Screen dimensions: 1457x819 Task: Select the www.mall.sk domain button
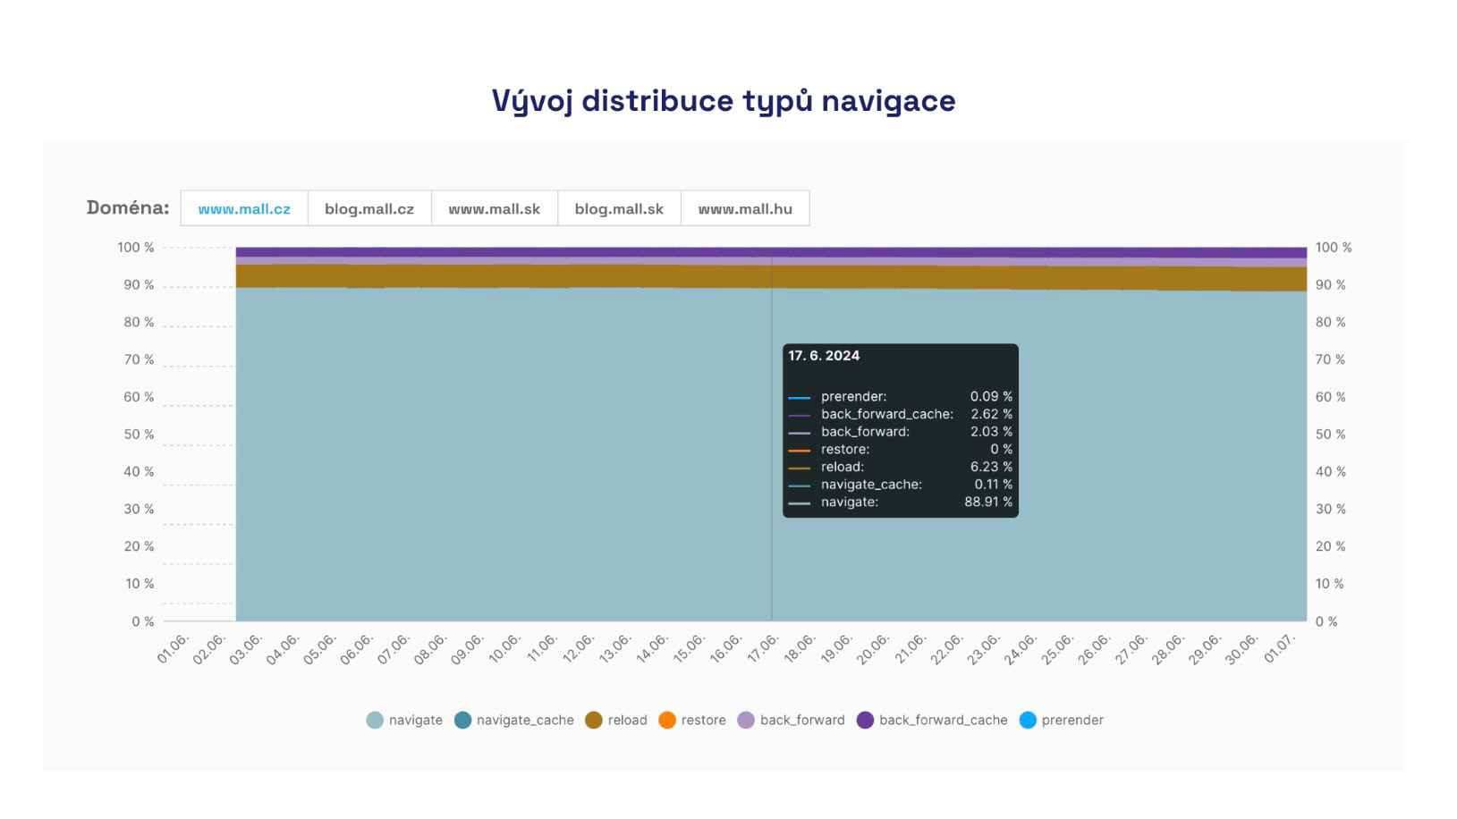point(494,207)
